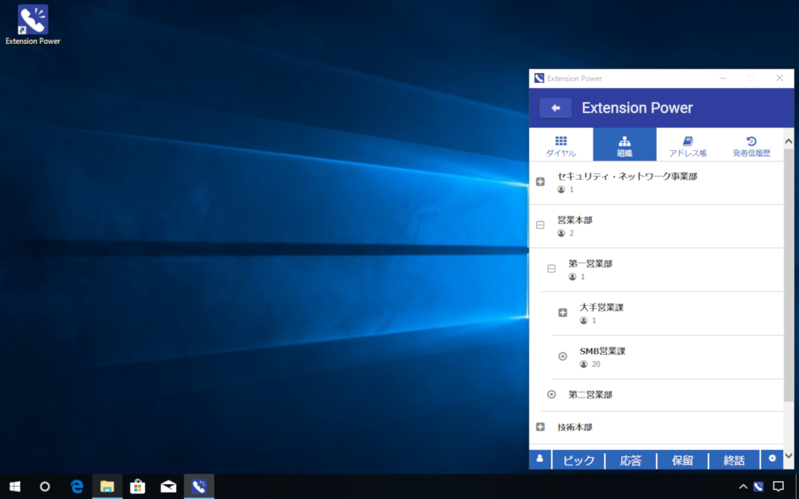
Task: Click the circle indicator beside SMB営業課
Action: tap(562, 356)
